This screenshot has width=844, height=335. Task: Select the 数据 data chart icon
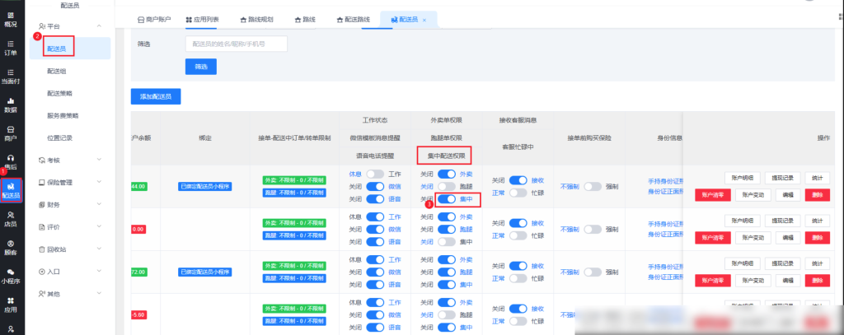click(x=10, y=105)
